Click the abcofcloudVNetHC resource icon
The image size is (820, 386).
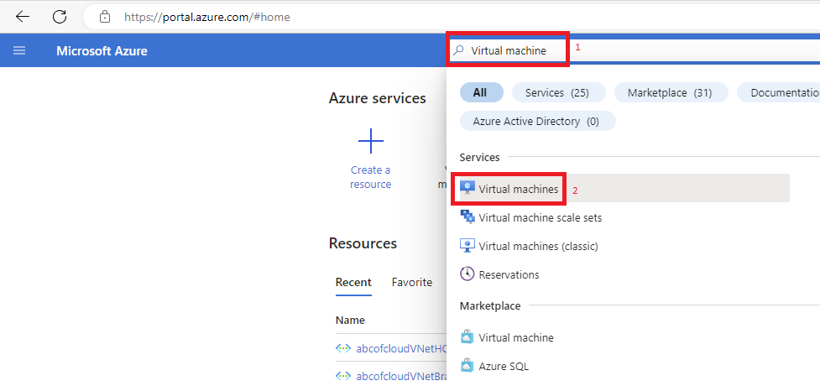343,348
